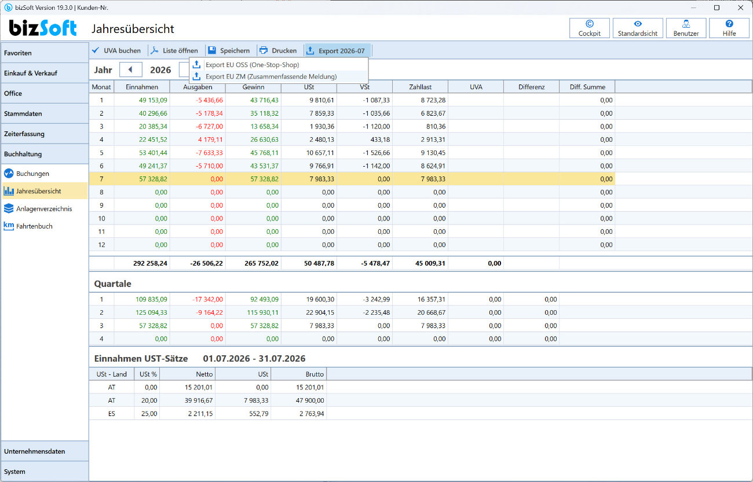The height and width of the screenshot is (482, 753).
Task: Expand the Zeiterfassung section
Action: point(45,134)
